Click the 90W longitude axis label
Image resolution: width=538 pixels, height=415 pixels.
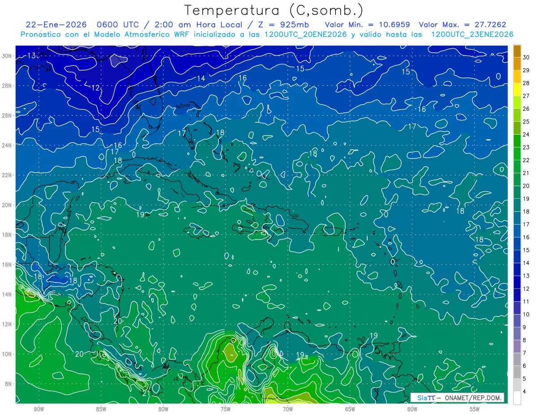[39, 409]
